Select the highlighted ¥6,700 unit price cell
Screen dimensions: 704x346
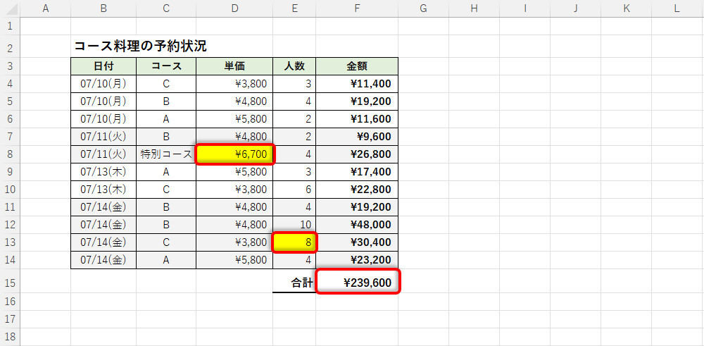coord(234,154)
